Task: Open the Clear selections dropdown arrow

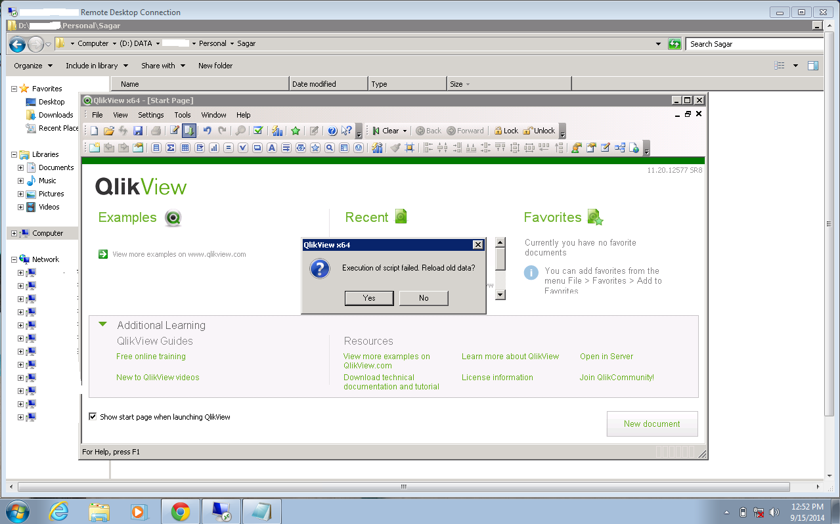Action: click(x=405, y=131)
